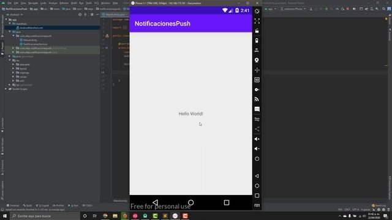Click the Genymotion disk I/O icon

point(257,90)
